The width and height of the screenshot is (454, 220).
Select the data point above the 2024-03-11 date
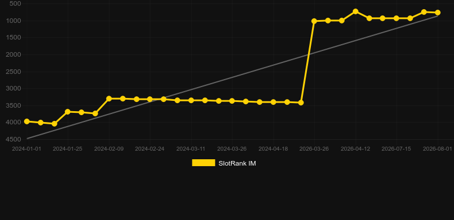pos(191,100)
